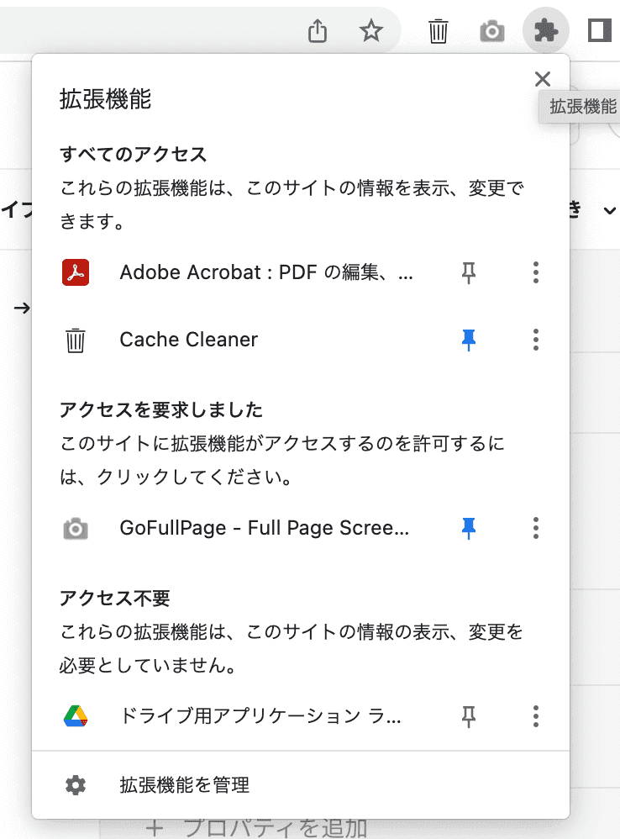
Task: Open more options for GoFullPage
Action: [536, 528]
